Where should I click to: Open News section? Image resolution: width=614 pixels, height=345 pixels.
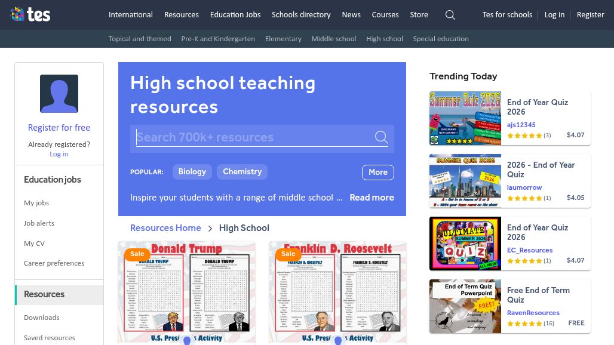point(351,15)
